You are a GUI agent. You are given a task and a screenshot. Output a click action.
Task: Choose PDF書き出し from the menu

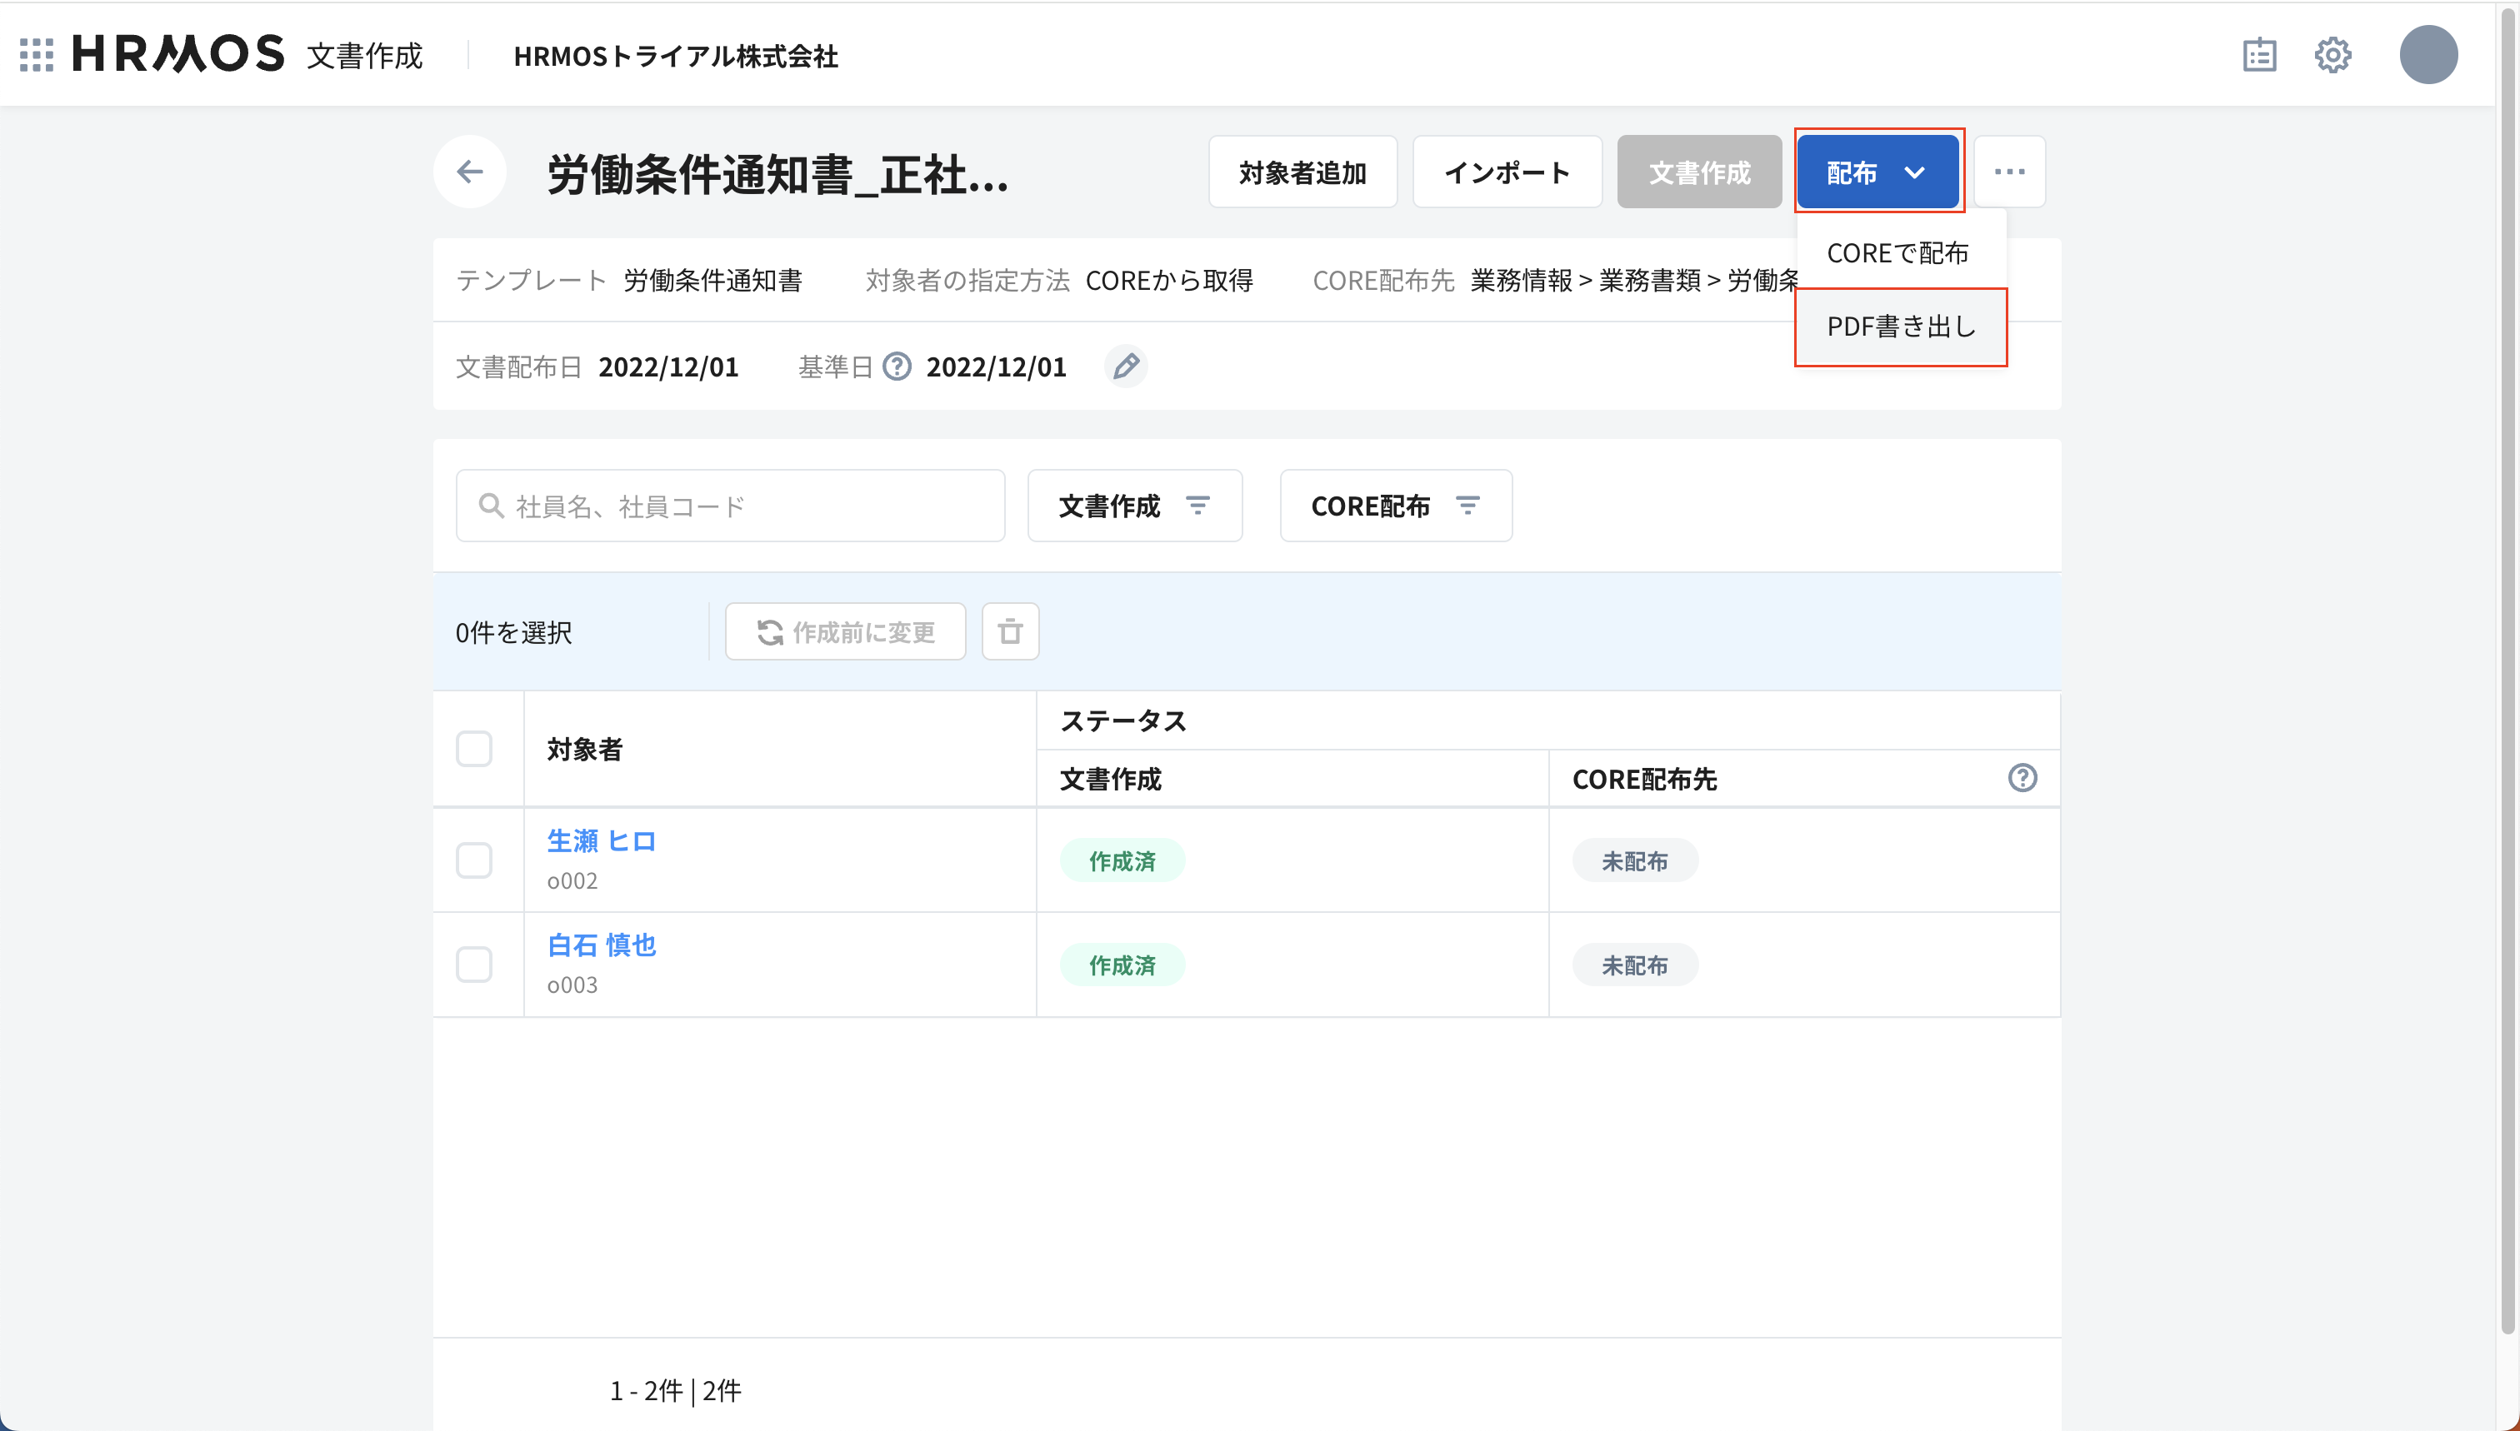pyautogui.click(x=1901, y=327)
